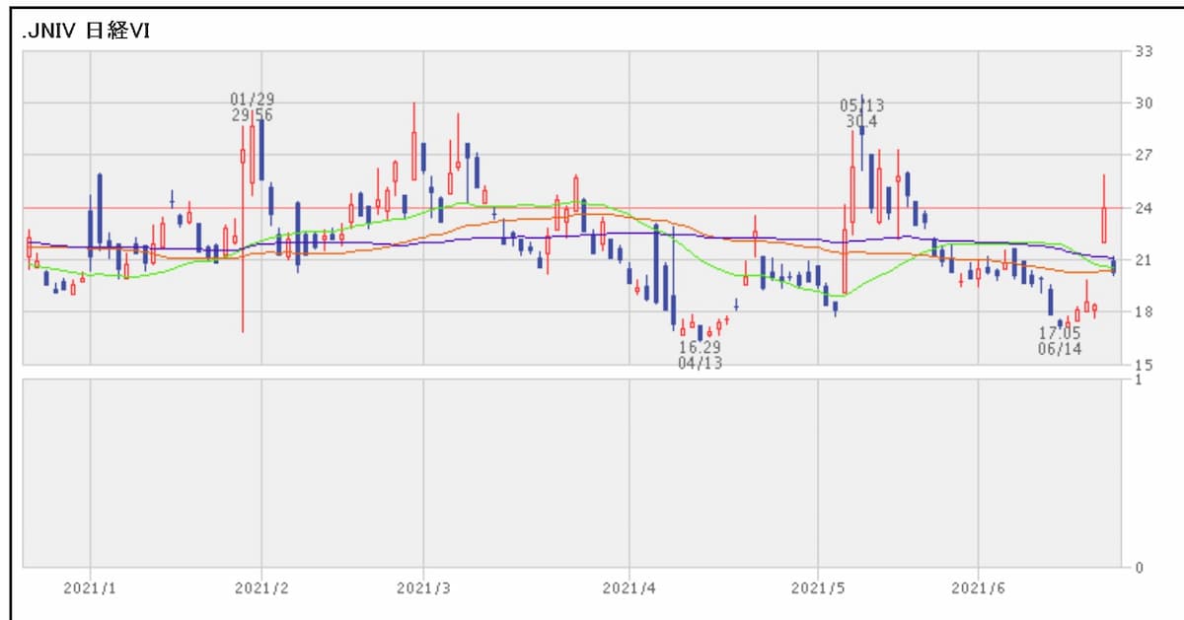Viewport: 1184px width, 620px height.
Task: Click the 0 value on lower panel axis
Action: coord(1140,568)
